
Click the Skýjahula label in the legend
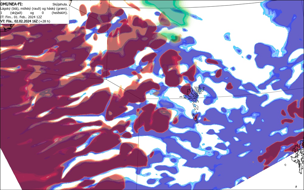[60, 4]
